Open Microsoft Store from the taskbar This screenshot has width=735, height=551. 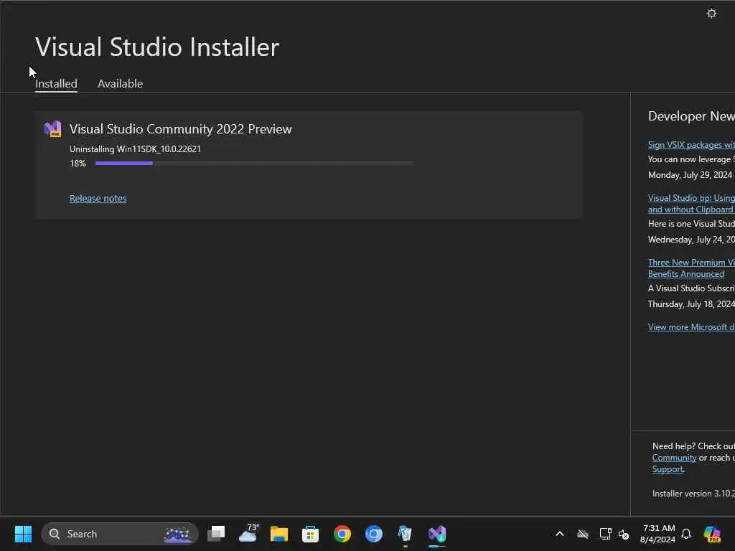[310, 534]
